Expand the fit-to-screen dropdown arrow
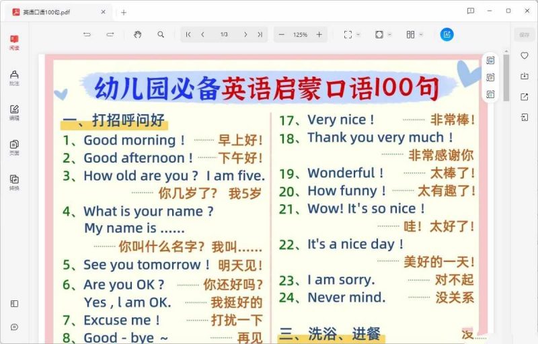The width and height of the screenshot is (538, 344). point(358,34)
